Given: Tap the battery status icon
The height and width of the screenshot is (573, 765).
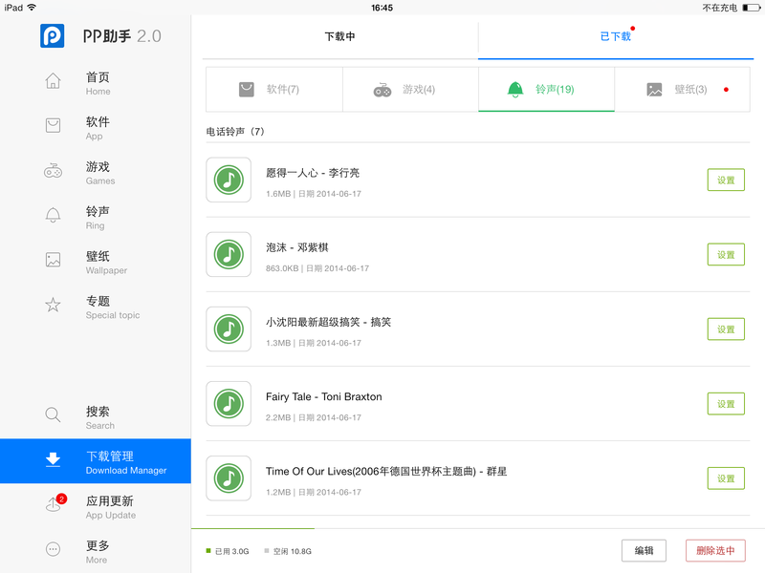Looking at the screenshot, I should pos(752,8).
